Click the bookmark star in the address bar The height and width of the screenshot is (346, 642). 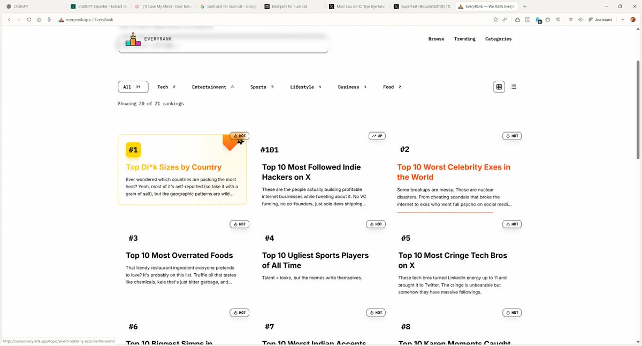coord(495,19)
